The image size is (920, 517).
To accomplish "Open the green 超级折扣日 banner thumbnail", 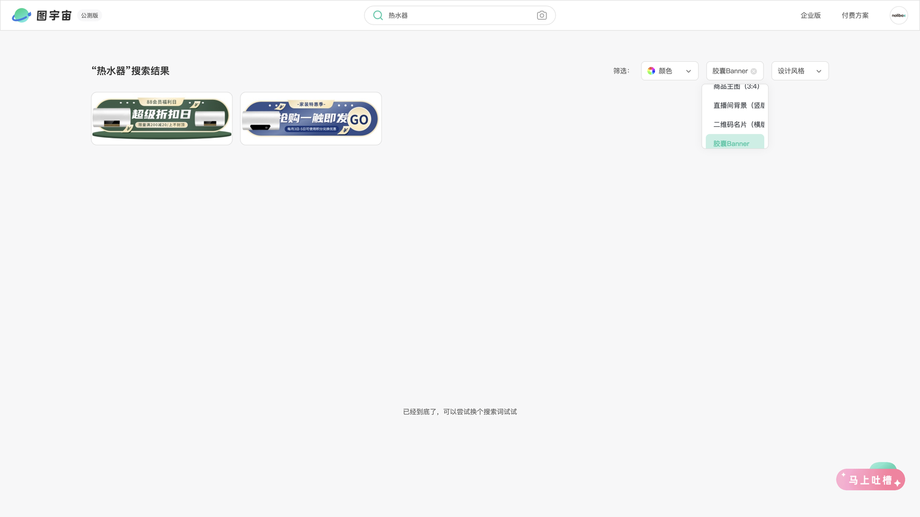I will pyautogui.click(x=162, y=119).
